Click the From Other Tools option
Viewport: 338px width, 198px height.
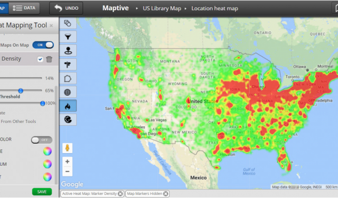click(x=18, y=121)
